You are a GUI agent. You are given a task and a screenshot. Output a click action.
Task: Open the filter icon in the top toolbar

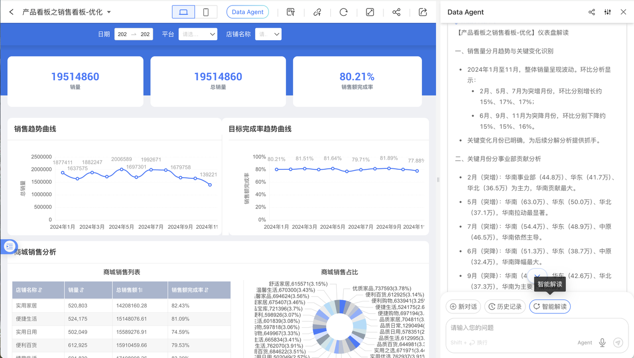point(291,12)
